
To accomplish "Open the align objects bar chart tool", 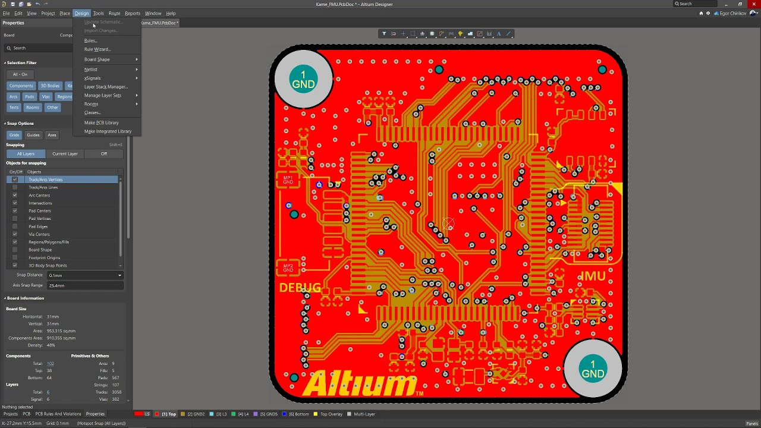I will point(422,34).
